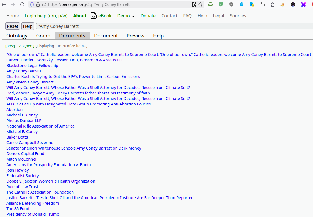This screenshot has width=313, height=217.
Task: Open Dad, deacon, lawyer article link
Action: coord(78,93)
